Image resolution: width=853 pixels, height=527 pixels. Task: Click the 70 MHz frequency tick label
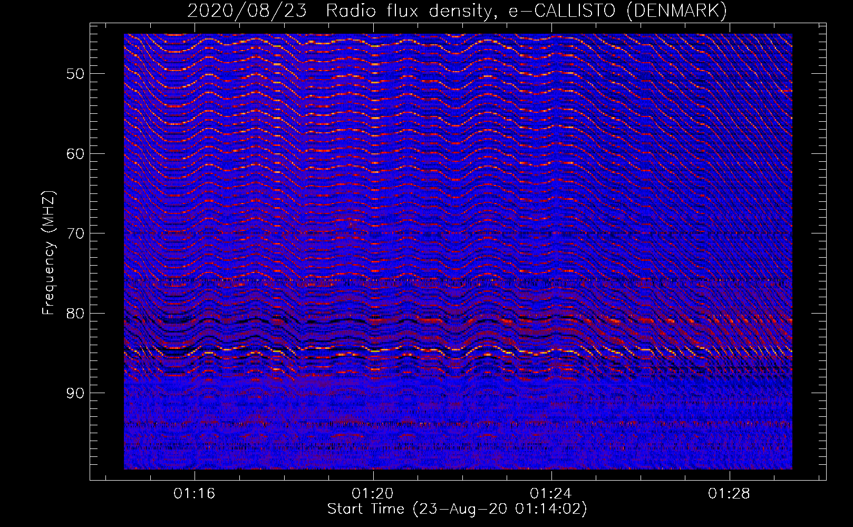(x=75, y=233)
